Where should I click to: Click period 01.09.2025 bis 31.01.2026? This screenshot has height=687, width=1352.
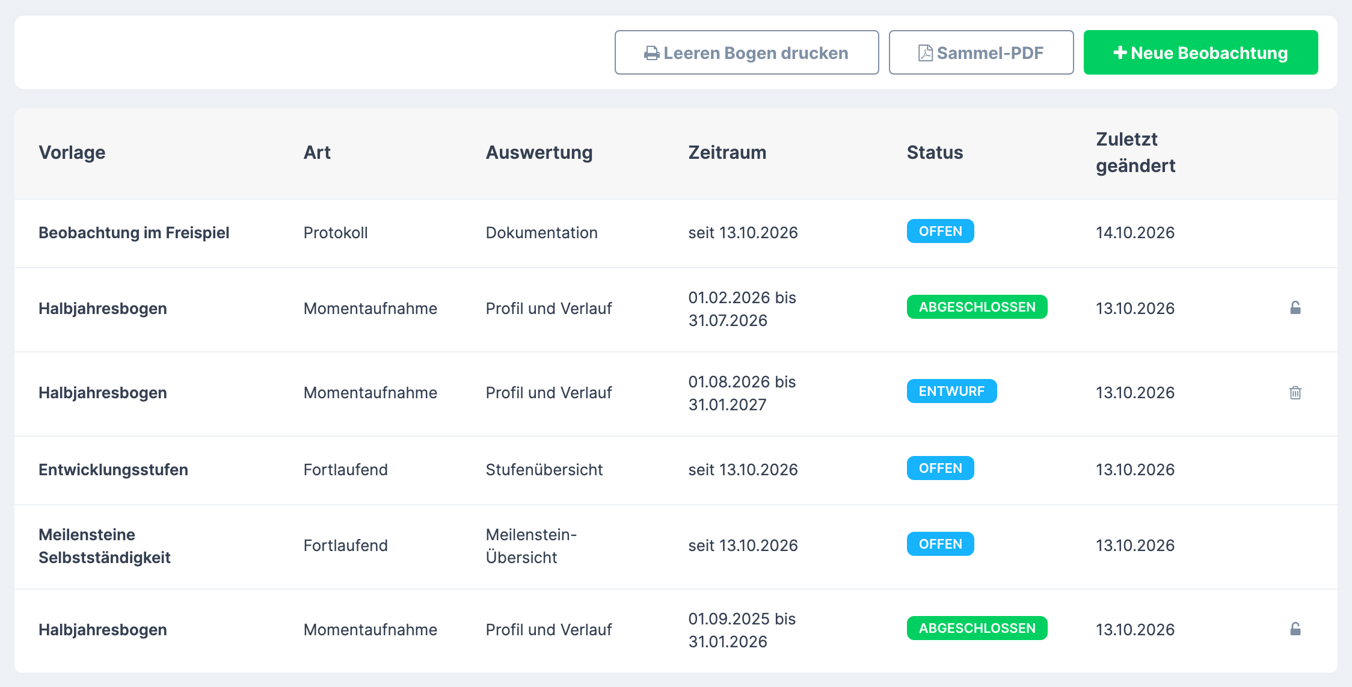point(742,630)
